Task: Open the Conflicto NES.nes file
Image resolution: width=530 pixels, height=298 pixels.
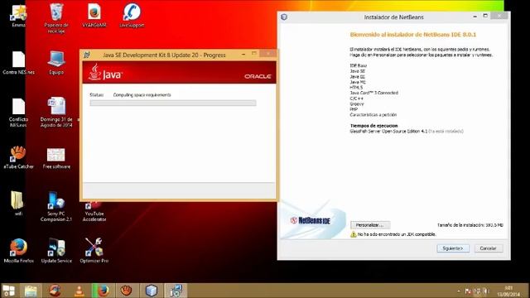Action: coord(18,113)
